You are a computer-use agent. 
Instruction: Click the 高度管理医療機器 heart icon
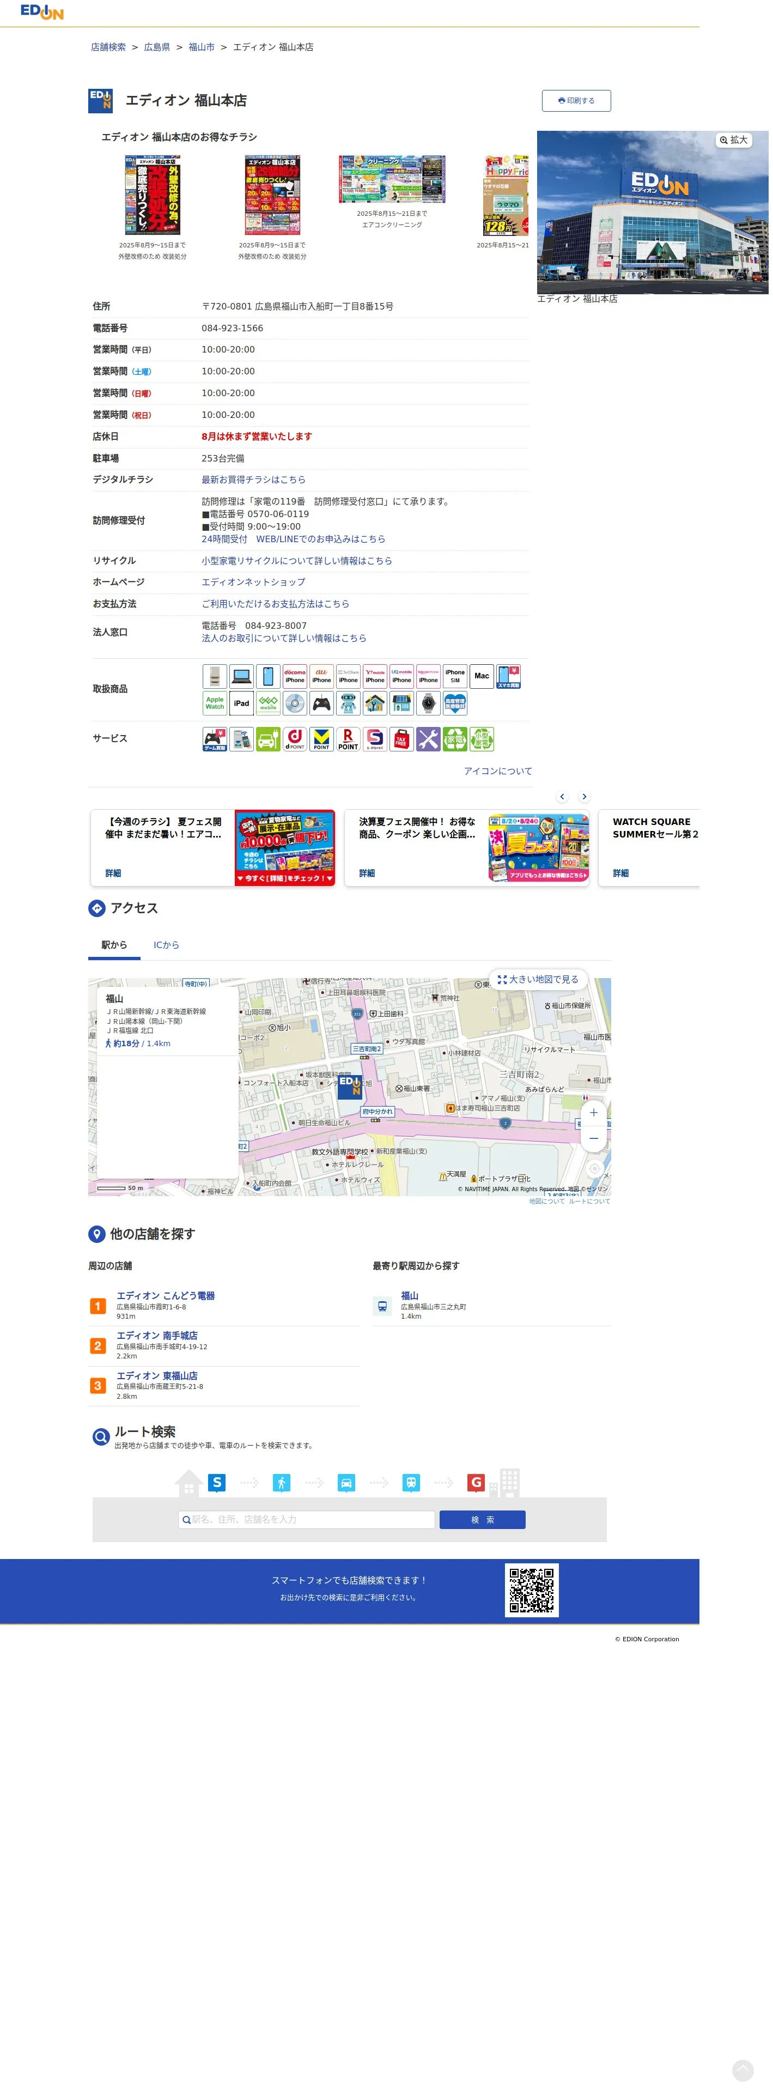455,703
